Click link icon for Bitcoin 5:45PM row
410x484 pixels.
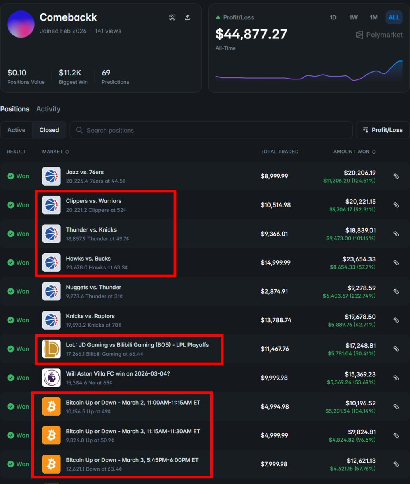point(396,464)
